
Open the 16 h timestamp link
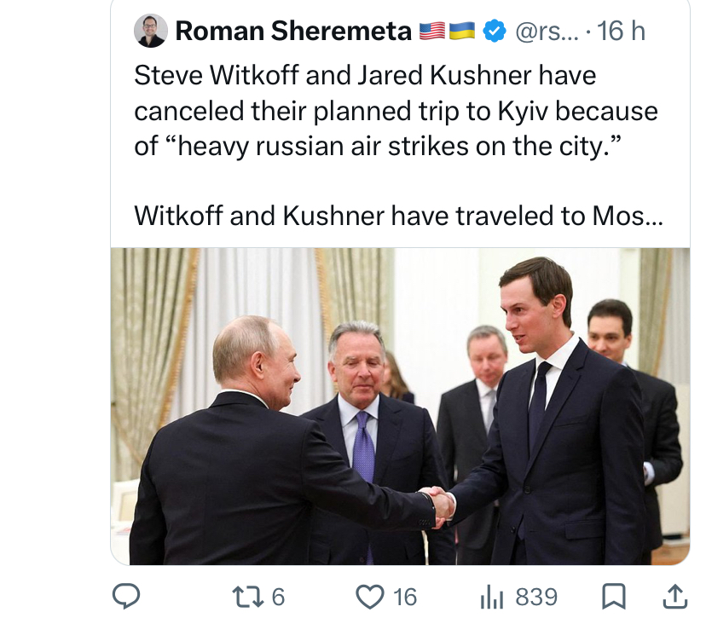click(621, 31)
